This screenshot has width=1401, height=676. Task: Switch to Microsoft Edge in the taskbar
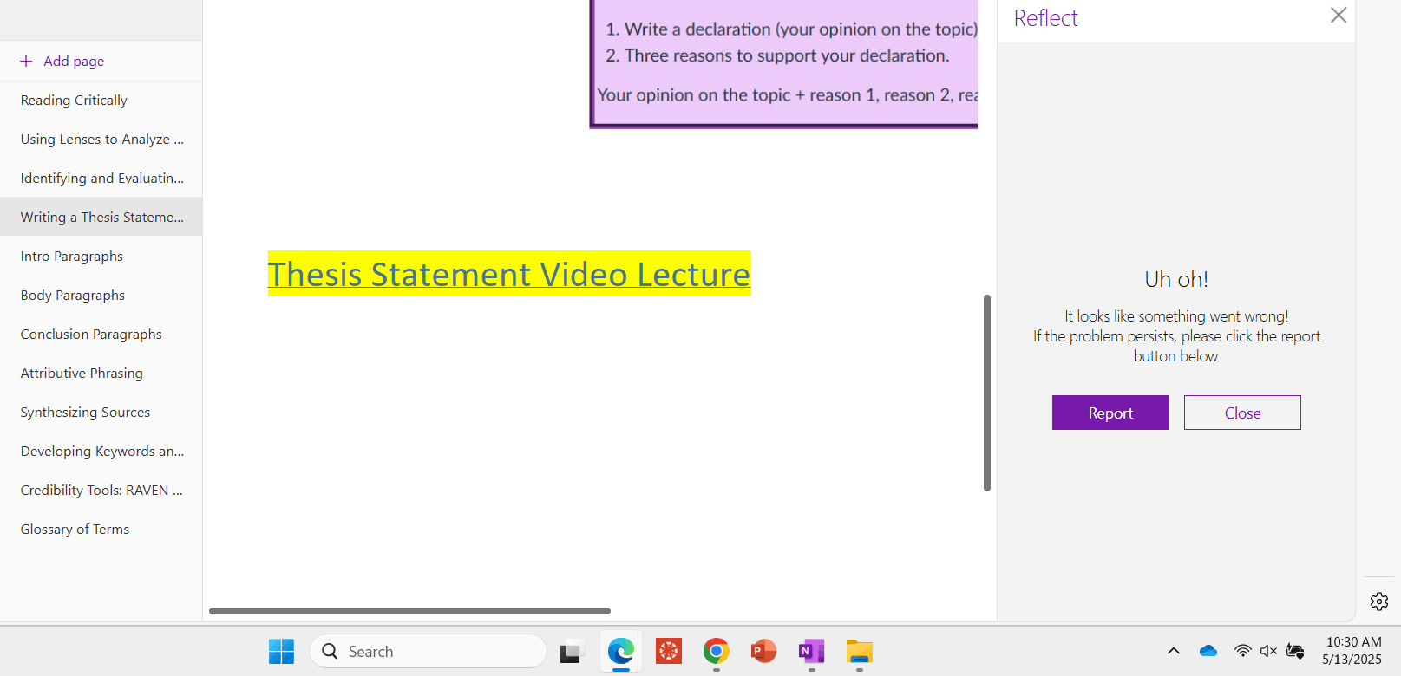click(x=621, y=651)
